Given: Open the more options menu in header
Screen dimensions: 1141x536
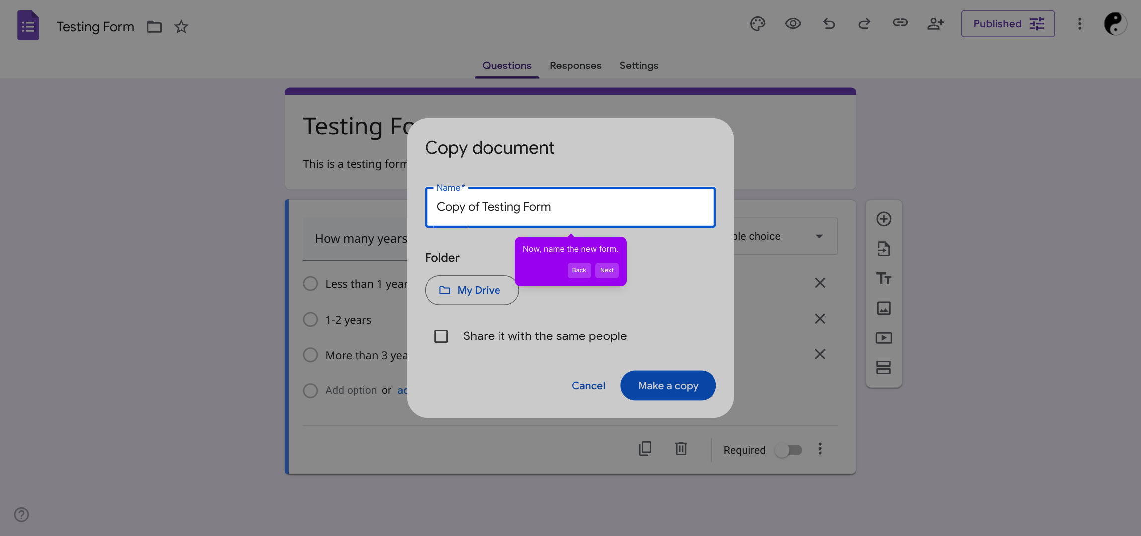Looking at the screenshot, I should (1080, 24).
